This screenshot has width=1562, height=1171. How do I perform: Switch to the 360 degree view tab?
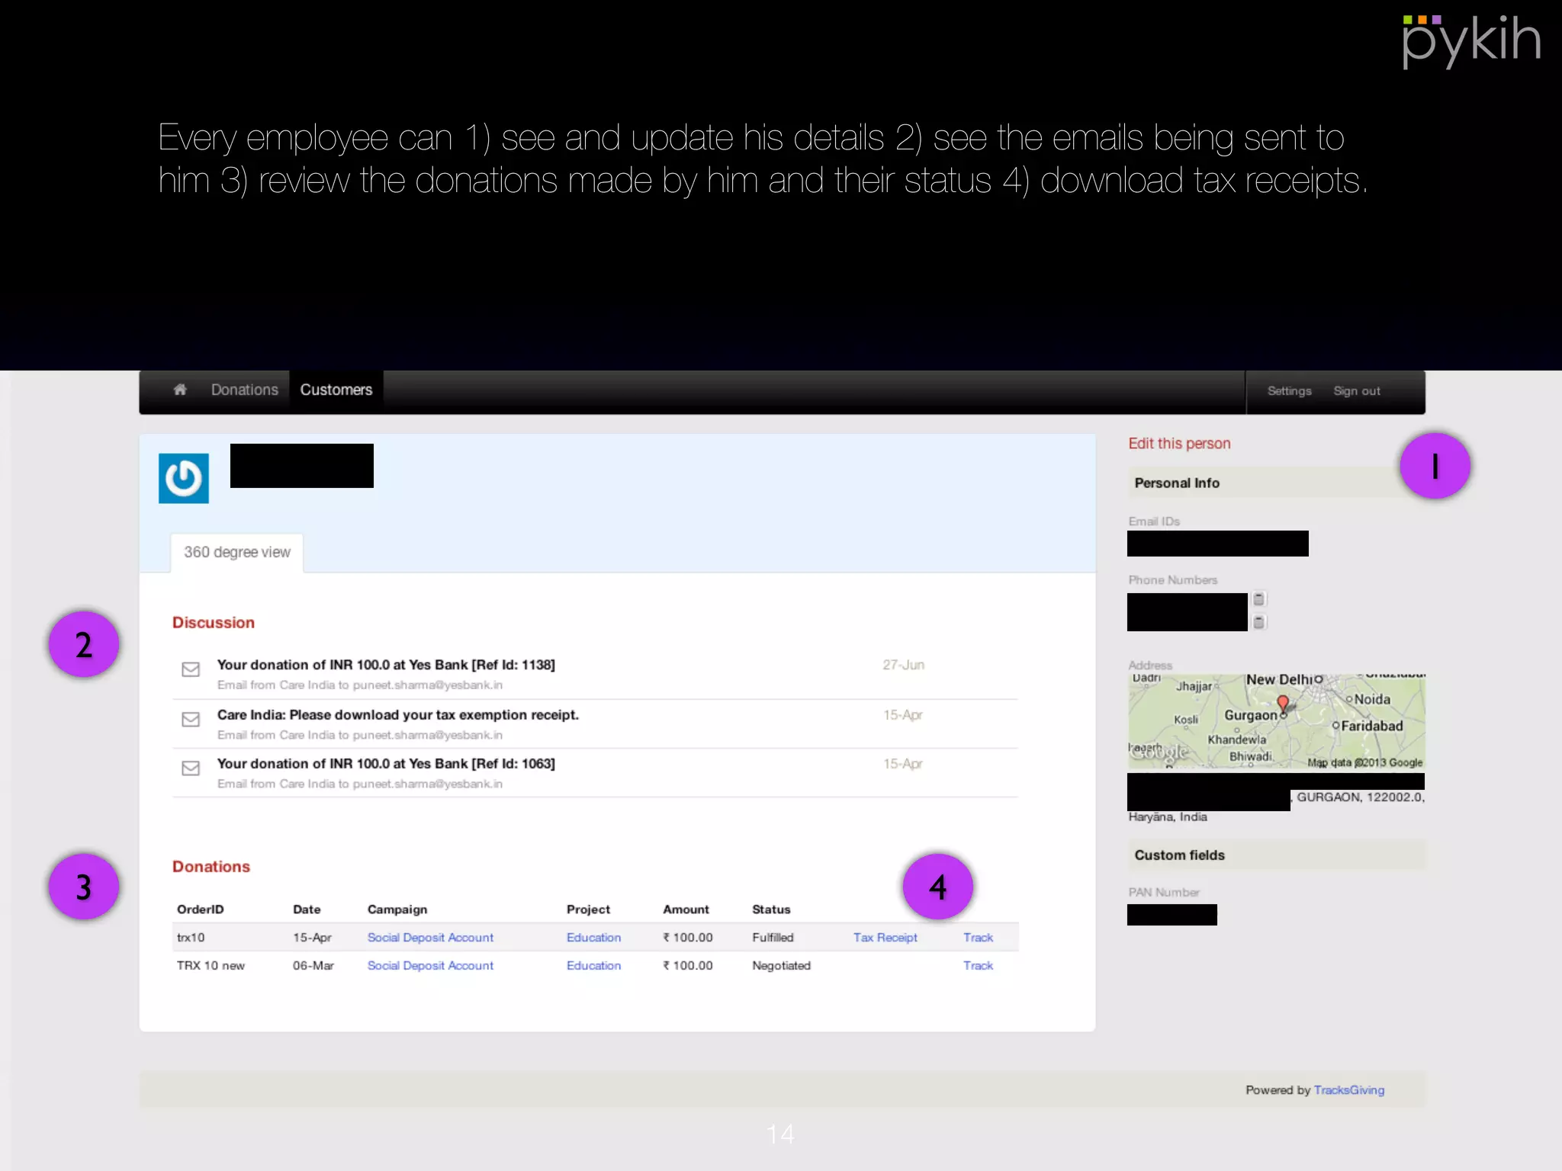(237, 552)
